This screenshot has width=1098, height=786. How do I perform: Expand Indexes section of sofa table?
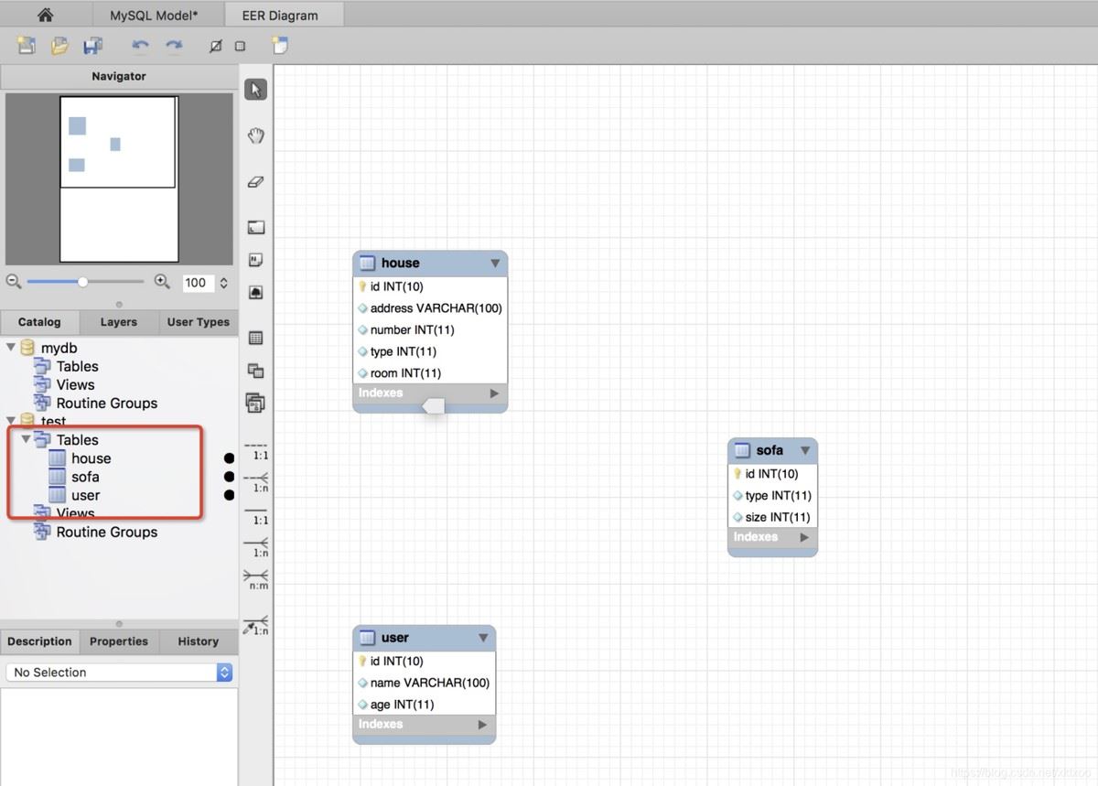[804, 537]
